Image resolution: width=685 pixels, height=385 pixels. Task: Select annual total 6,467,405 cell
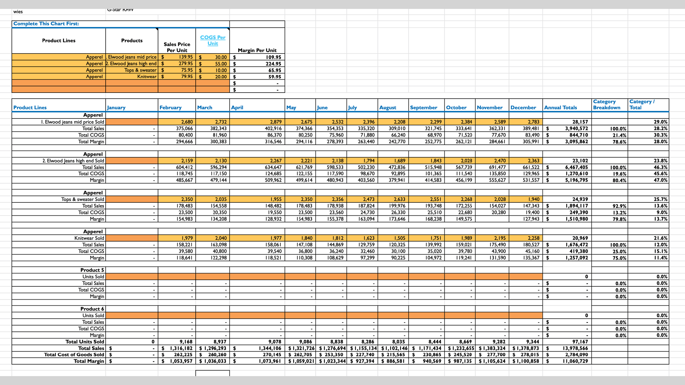tap(567, 167)
